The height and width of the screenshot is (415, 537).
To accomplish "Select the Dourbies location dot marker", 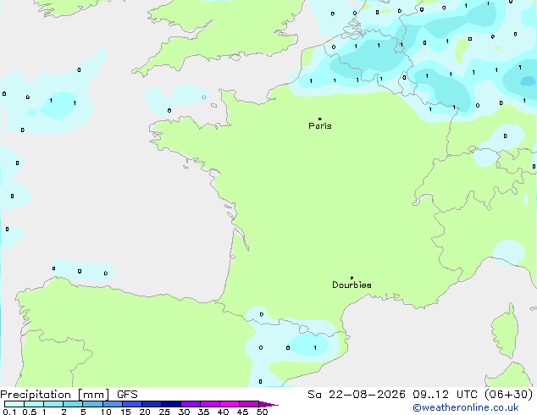I will (x=352, y=278).
